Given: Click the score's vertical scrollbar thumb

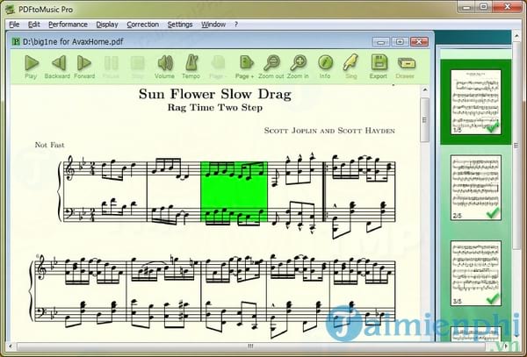Looking at the screenshot, I should point(425,120).
